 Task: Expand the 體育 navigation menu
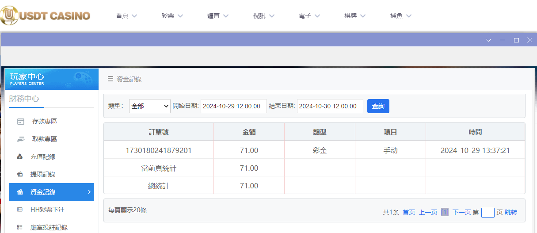(218, 15)
